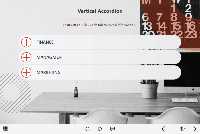Viewport: 200px width, 134px height.
Task: Click the MARKETING tab label
Action: tap(48, 72)
